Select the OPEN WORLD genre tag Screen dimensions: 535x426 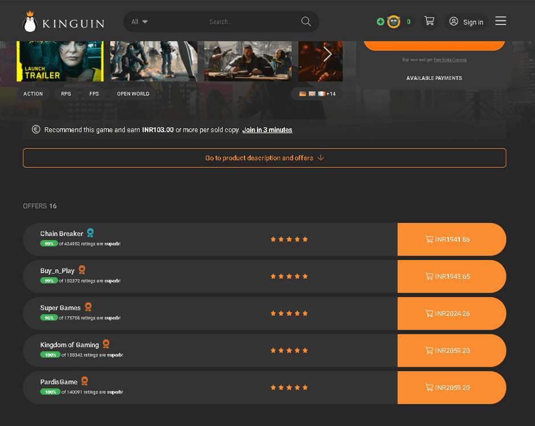pyautogui.click(x=133, y=94)
